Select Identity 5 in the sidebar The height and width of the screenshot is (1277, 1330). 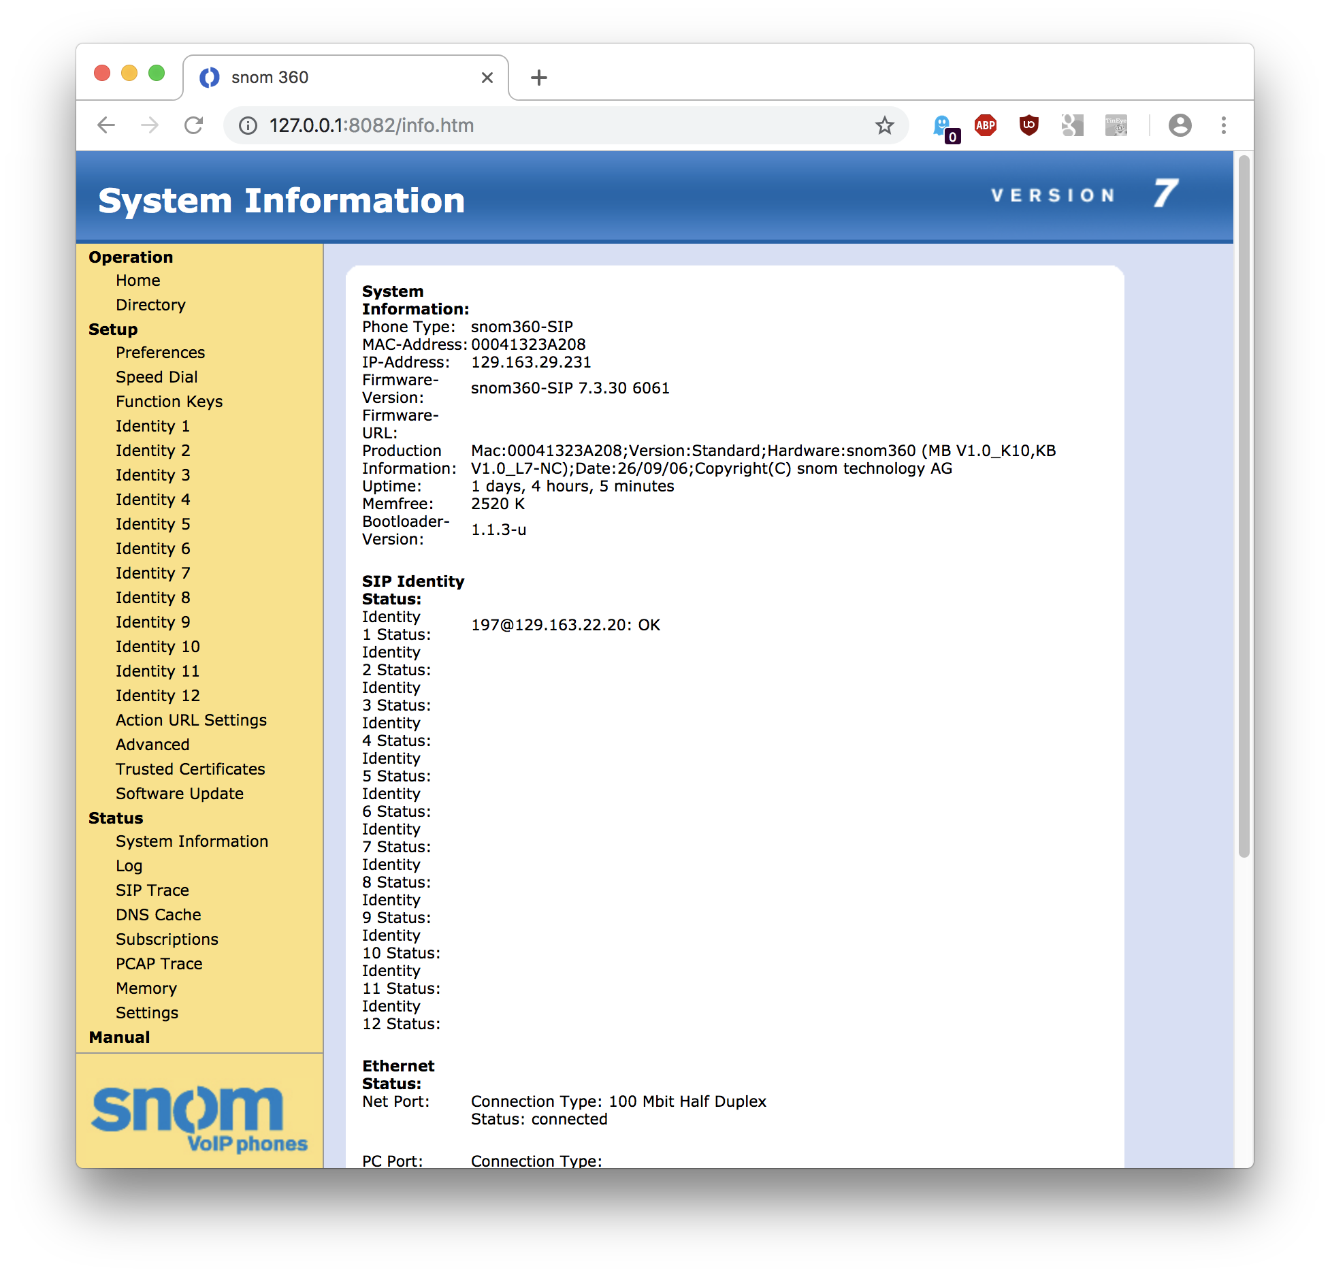coord(152,523)
